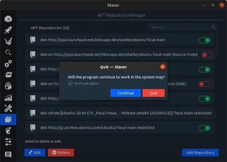
Task: Click the Edit button
Action: (35, 153)
